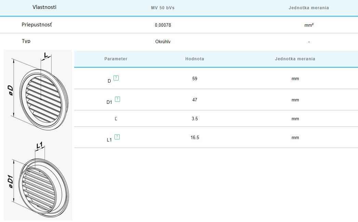Select the Priepustnosť row label

coord(37,25)
